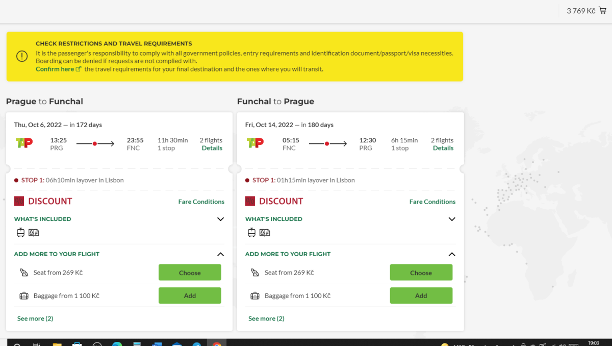Add baggage to the Funchal to Prague flight
This screenshot has width=612, height=346.
pos(421,295)
